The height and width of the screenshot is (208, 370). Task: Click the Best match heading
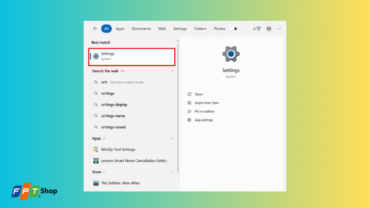pyautogui.click(x=101, y=43)
